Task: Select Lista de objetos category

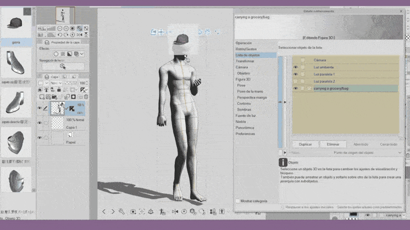Action: (256, 55)
